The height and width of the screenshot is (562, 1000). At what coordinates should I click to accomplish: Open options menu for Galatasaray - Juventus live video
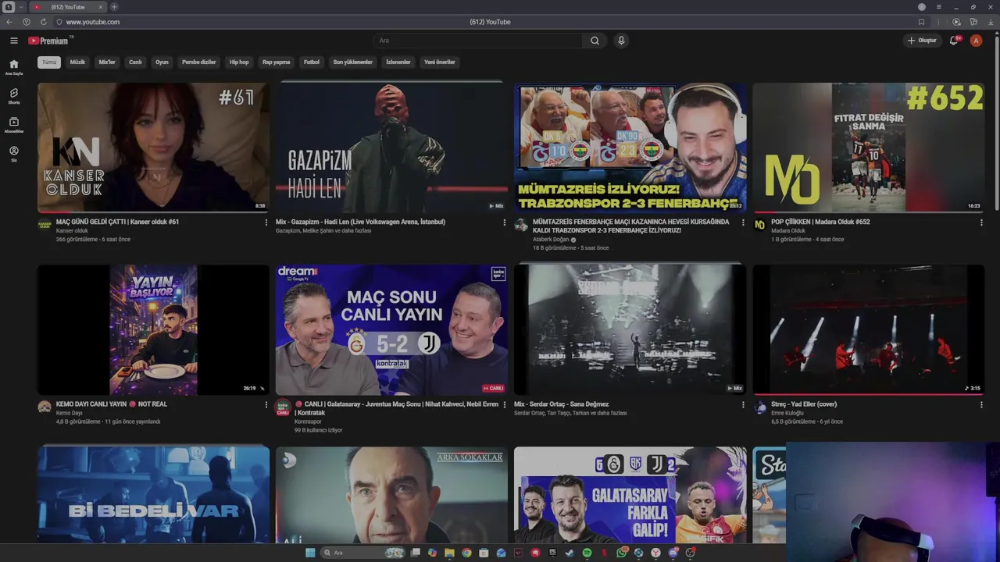(x=504, y=405)
